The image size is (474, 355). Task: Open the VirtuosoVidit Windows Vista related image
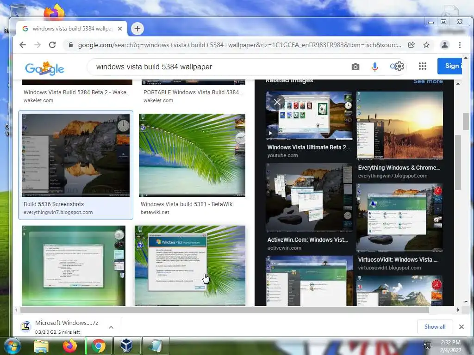point(399,217)
